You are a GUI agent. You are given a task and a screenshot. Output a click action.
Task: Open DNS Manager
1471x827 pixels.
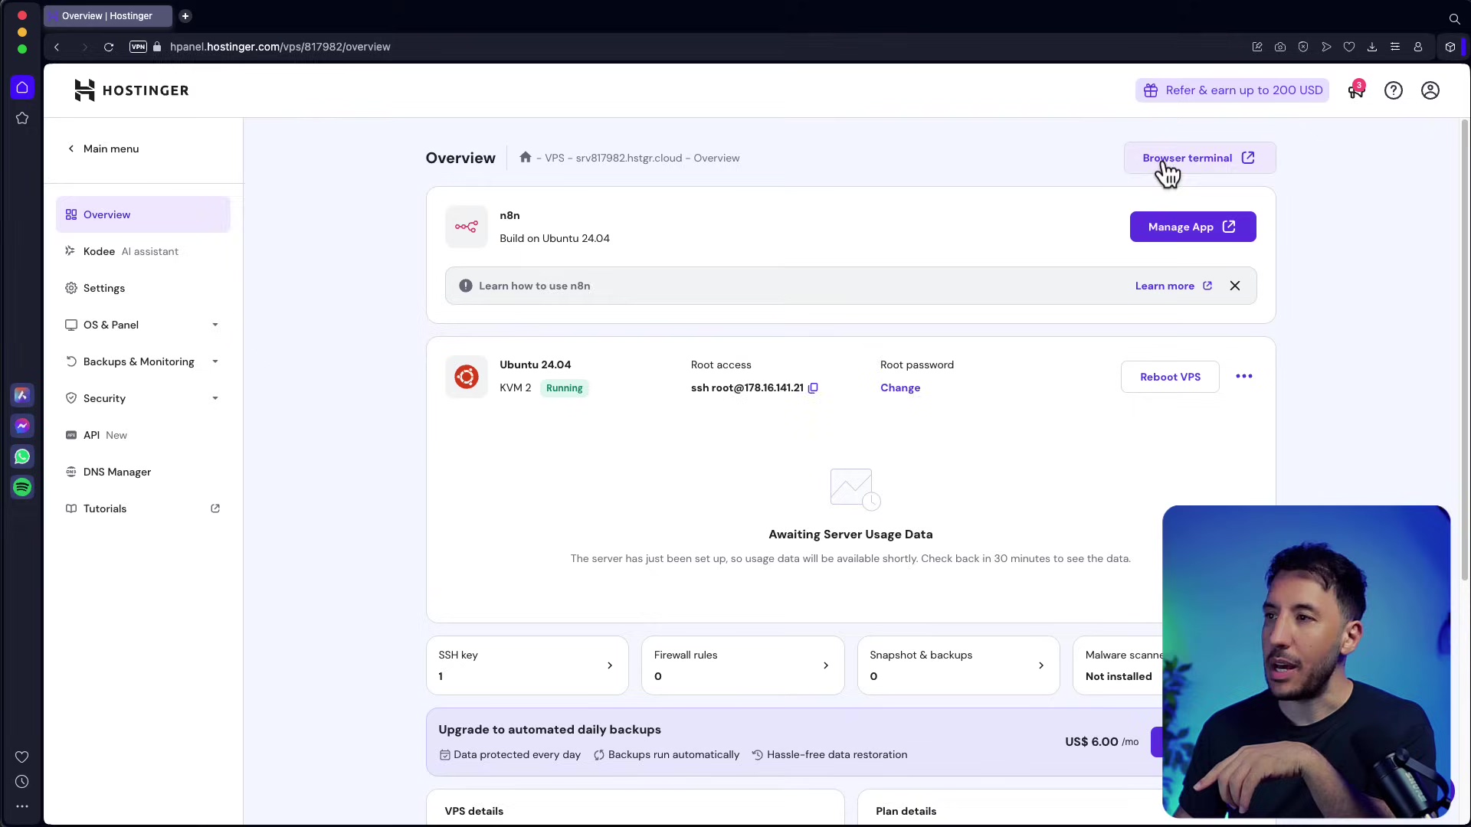(143, 472)
